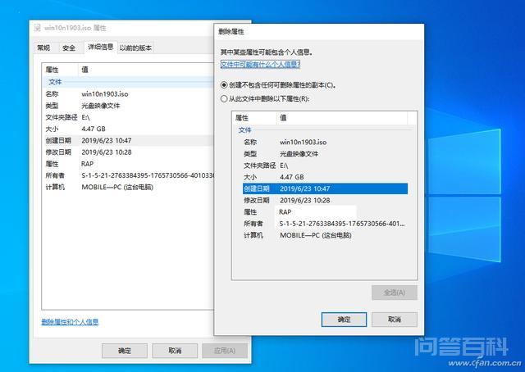Screen dimensions: 525x372
Task: Open link 文件中可能有什么个人信息
Action: tap(260, 64)
